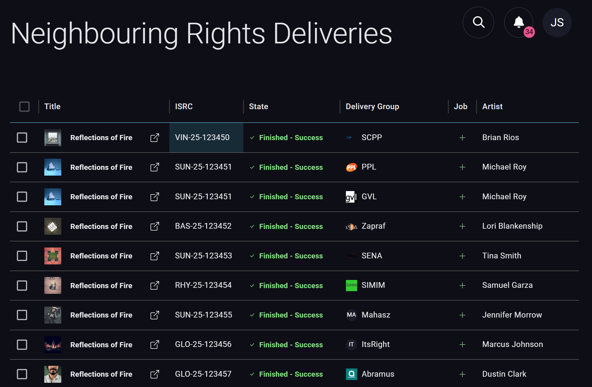
Task: Click artist name Jennifer Morrow
Action: coord(512,315)
